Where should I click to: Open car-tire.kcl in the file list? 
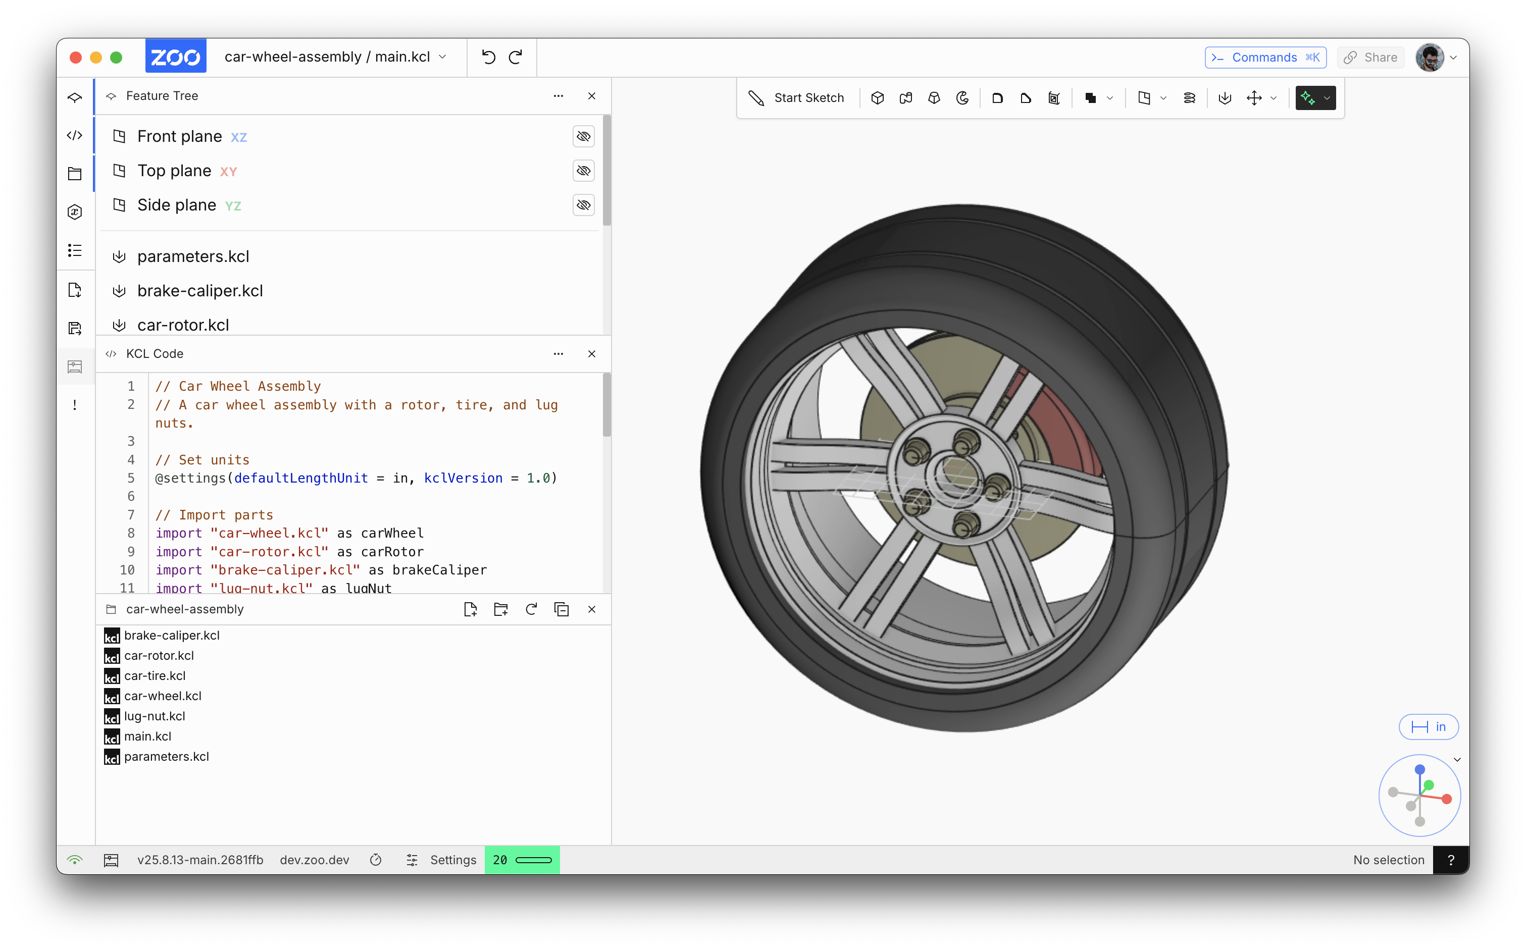155,675
